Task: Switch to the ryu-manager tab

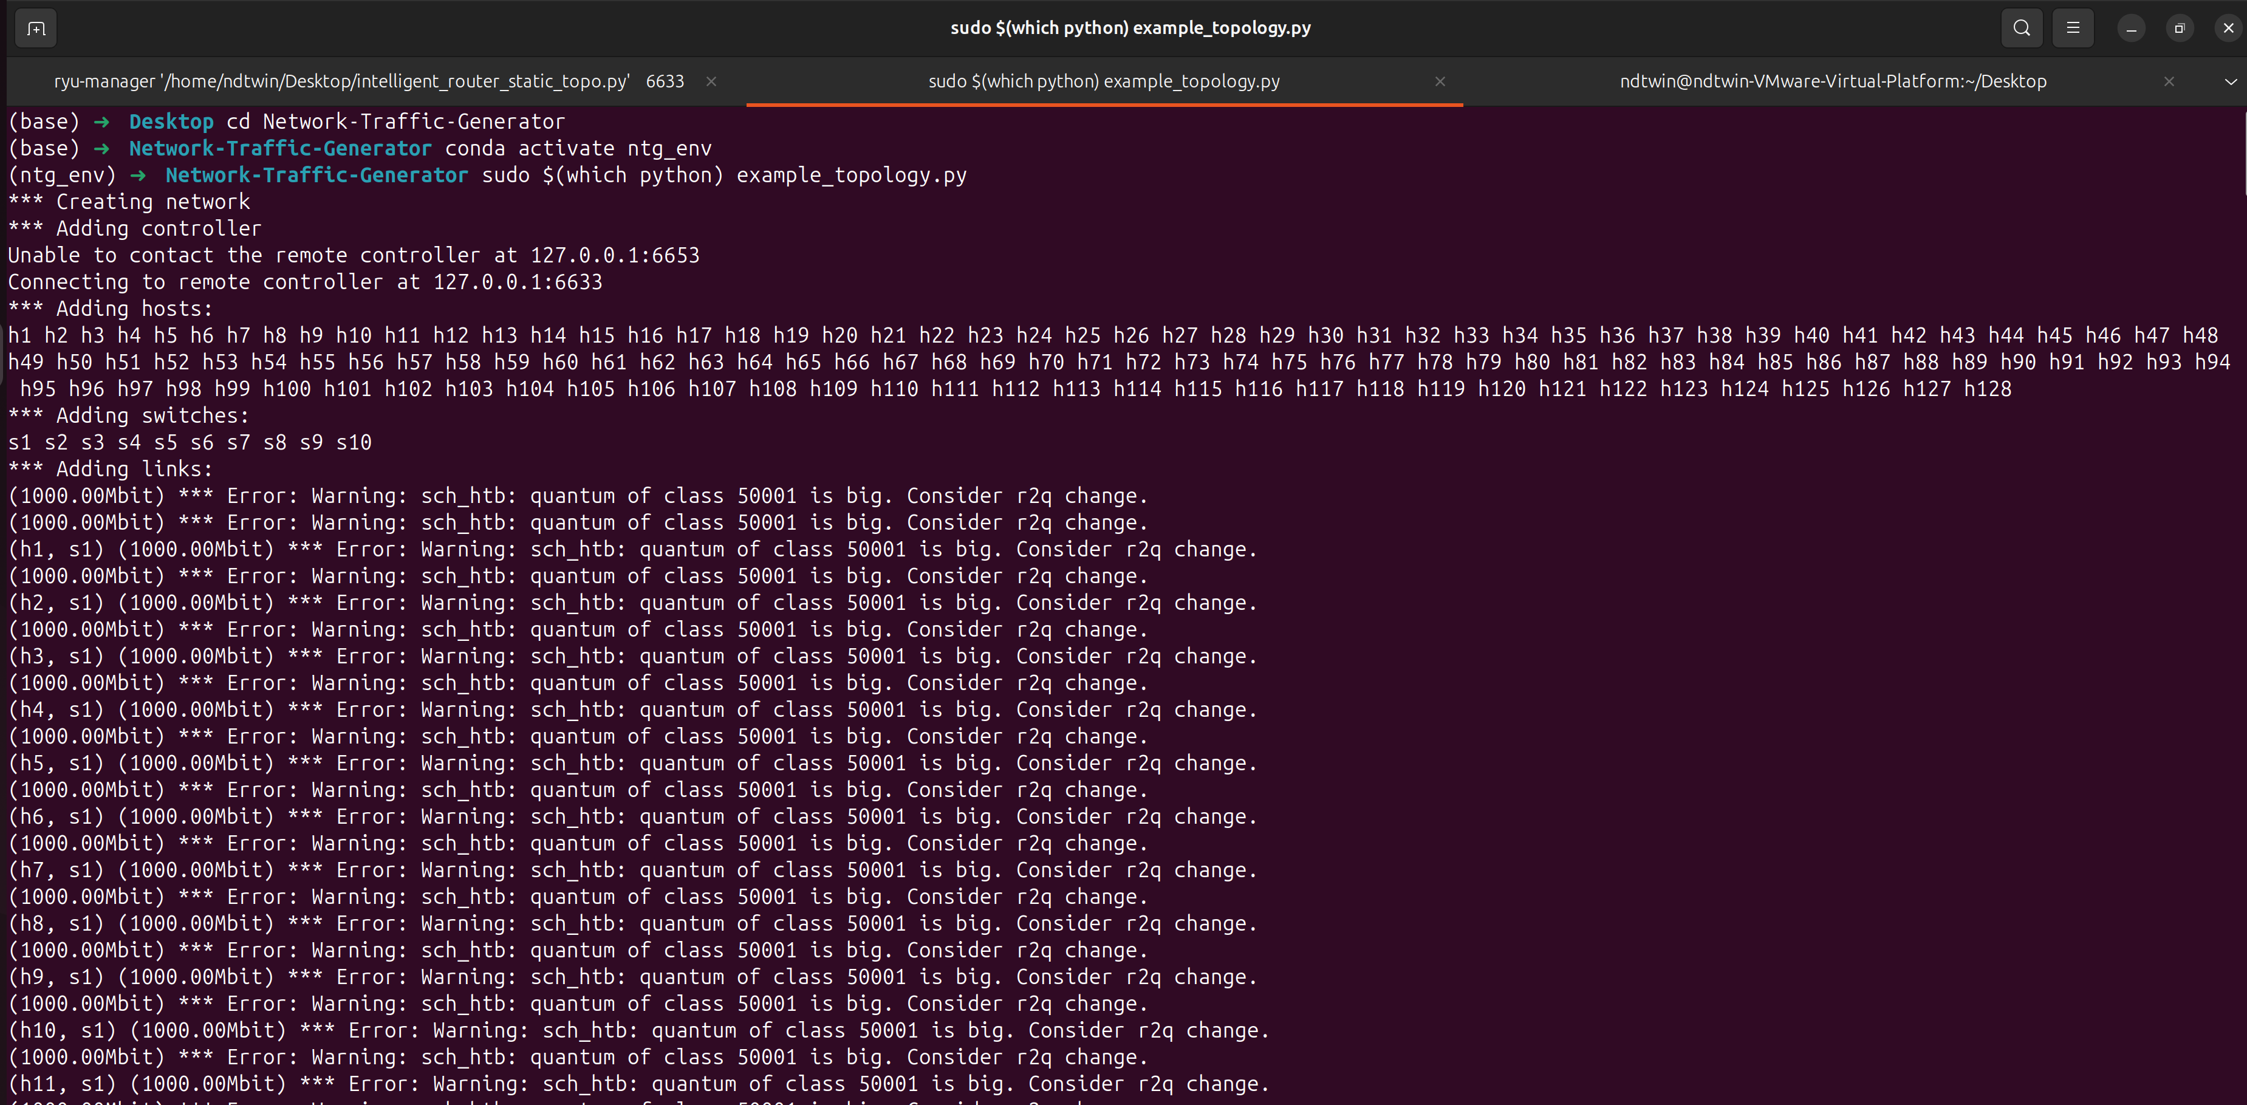Action: (x=366, y=81)
